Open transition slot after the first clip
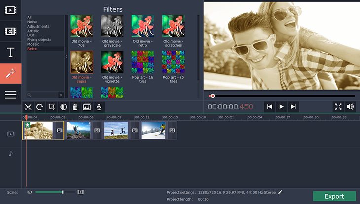 (59, 131)
